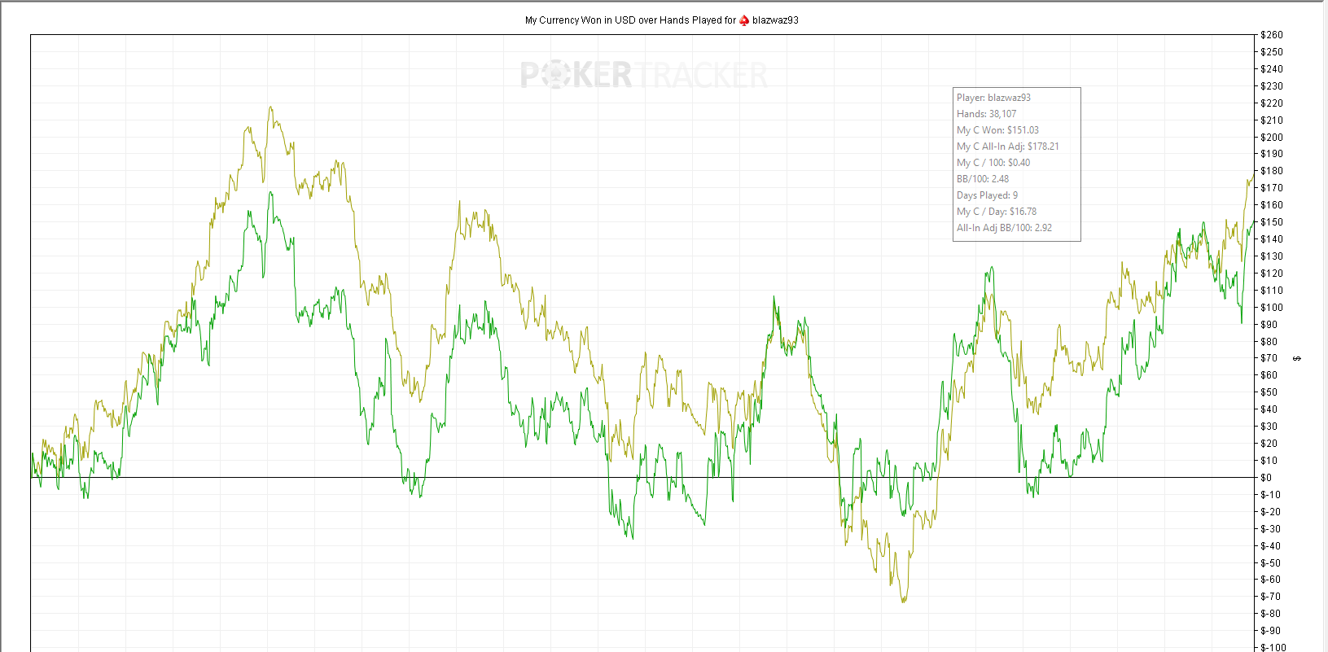This screenshot has height=652, width=1328.
Task: Click the '$' y-axis unit title
Action: click(x=1297, y=358)
